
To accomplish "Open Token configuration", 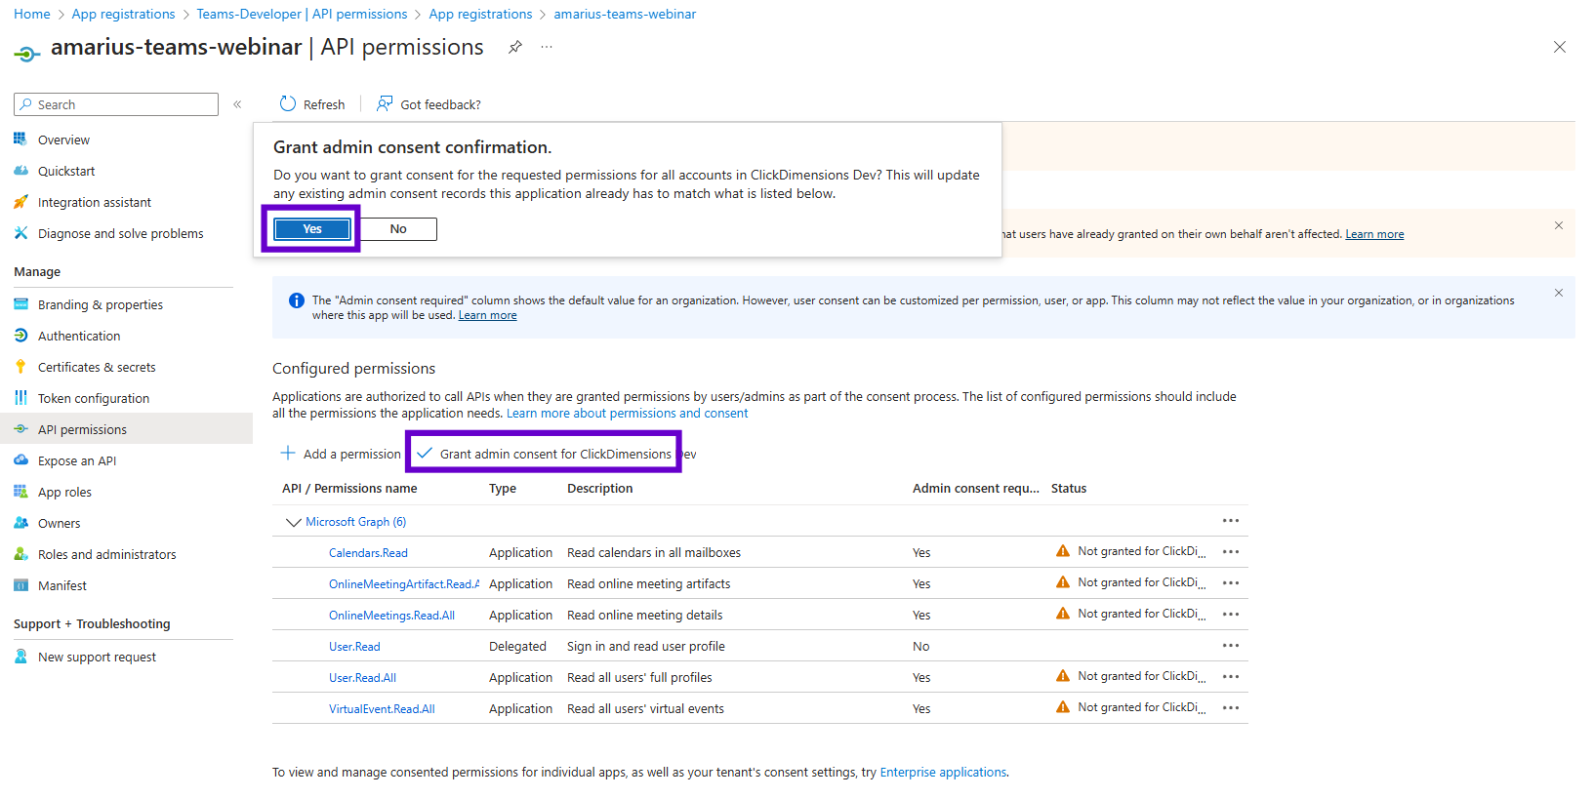I will click(93, 398).
